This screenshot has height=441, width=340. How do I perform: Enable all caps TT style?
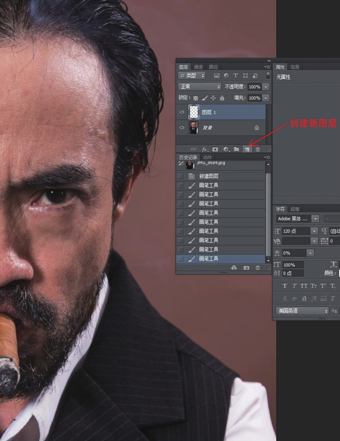304,286
